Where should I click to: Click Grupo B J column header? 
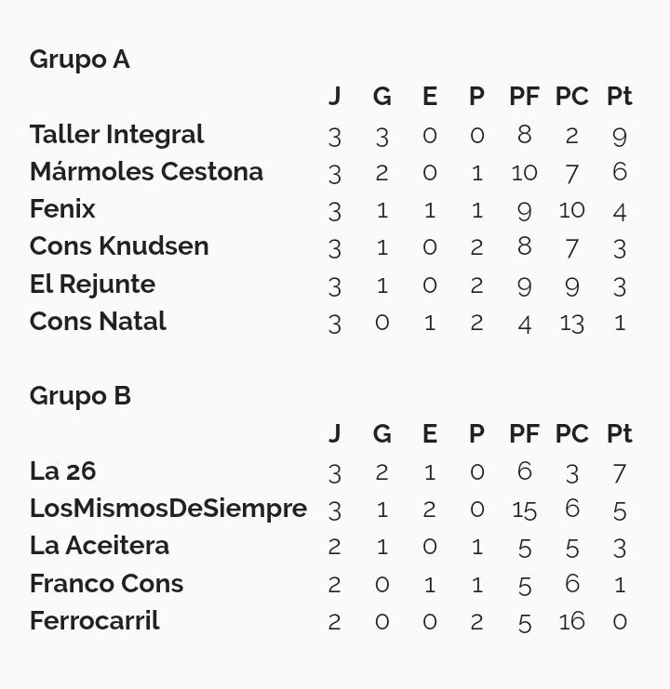335,434
